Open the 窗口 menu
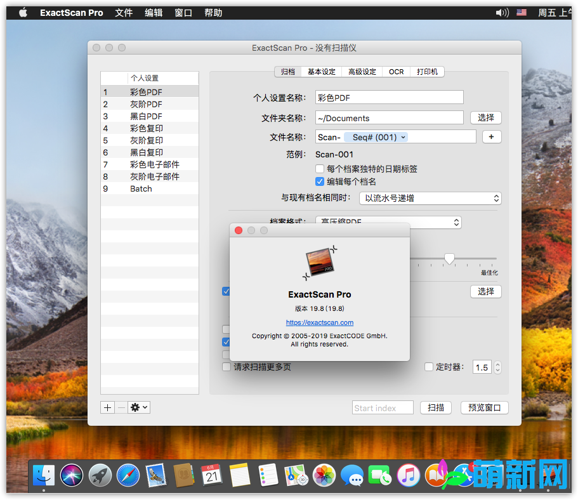The height and width of the screenshot is (500, 578). [x=183, y=13]
